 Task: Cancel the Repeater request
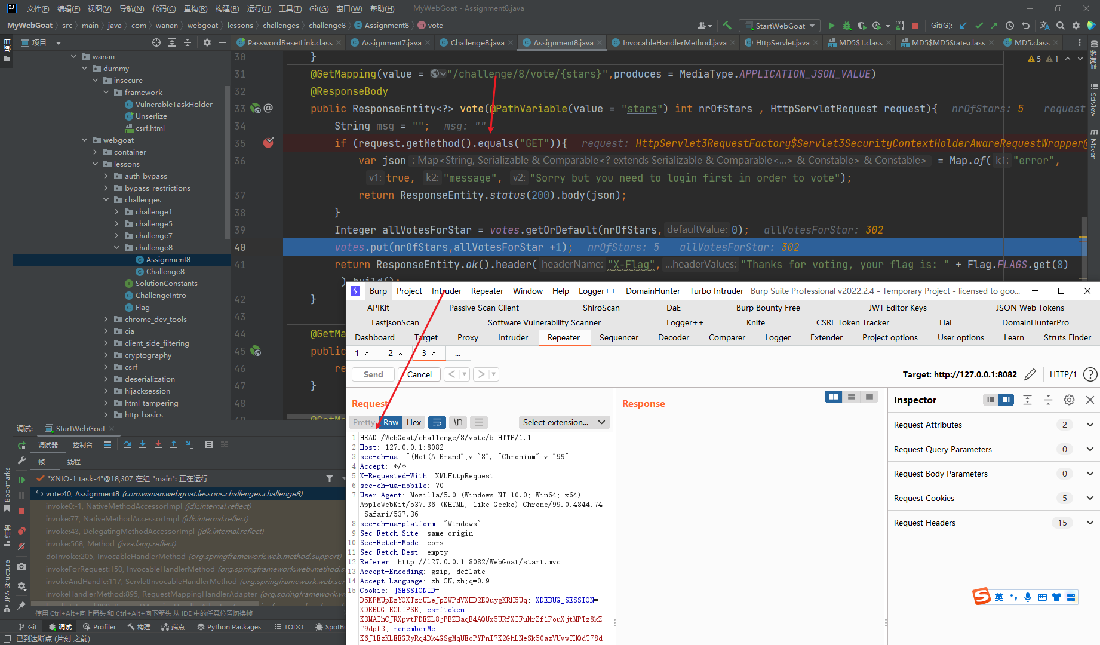click(419, 374)
